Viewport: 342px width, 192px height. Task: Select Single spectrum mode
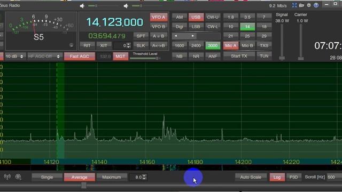pos(47,177)
